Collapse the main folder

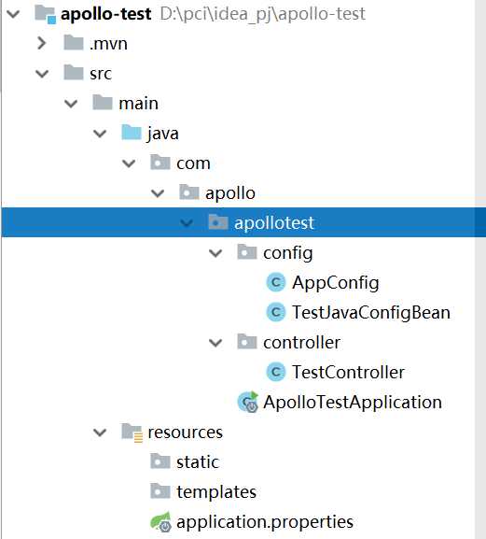[x=71, y=104]
